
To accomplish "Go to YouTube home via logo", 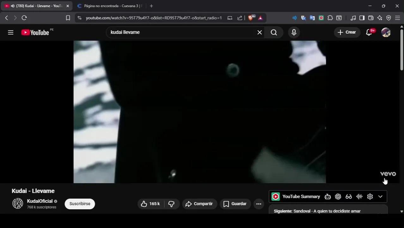I will click(35, 32).
